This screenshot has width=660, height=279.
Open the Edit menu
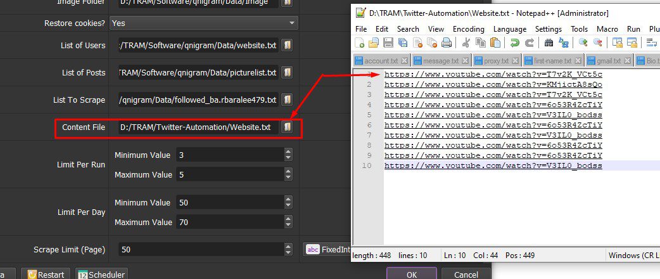(382, 29)
